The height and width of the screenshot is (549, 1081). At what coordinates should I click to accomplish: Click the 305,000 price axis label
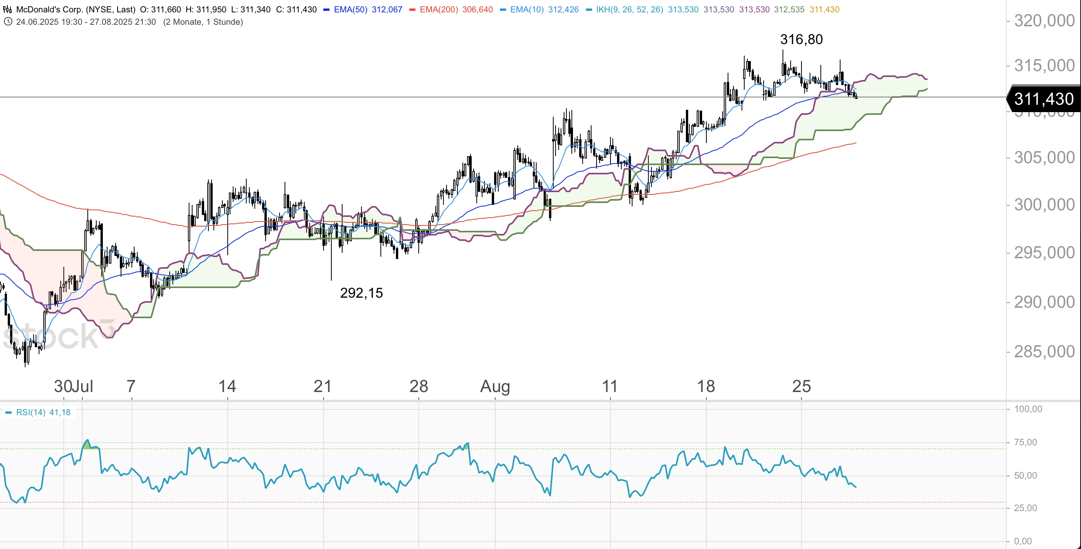(1044, 157)
